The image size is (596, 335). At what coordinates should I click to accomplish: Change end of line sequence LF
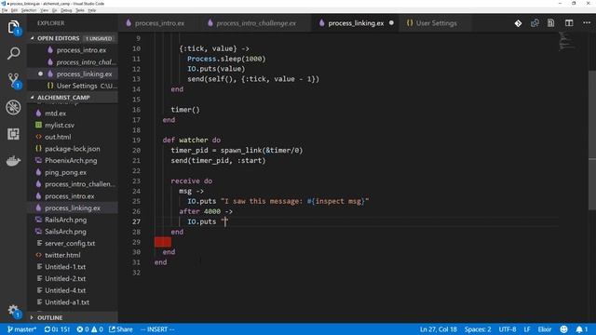click(x=527, y=329)
